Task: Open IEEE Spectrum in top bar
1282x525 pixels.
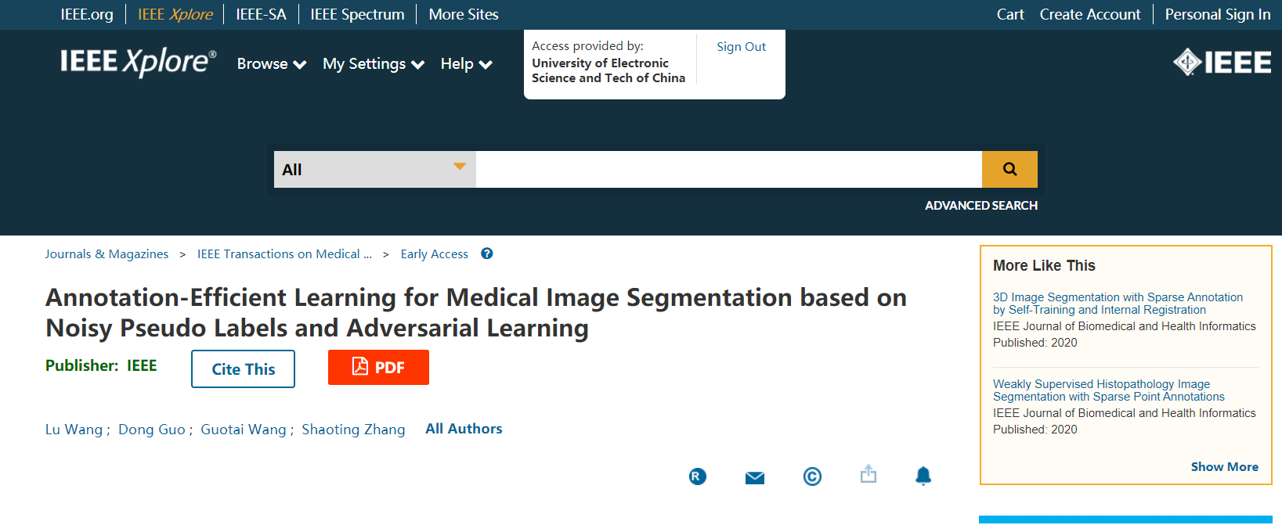Action: point(357,14)
